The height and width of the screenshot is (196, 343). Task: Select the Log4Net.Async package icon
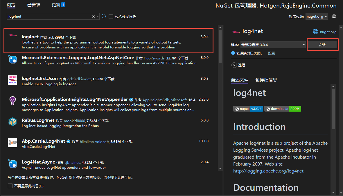[12, 164]
